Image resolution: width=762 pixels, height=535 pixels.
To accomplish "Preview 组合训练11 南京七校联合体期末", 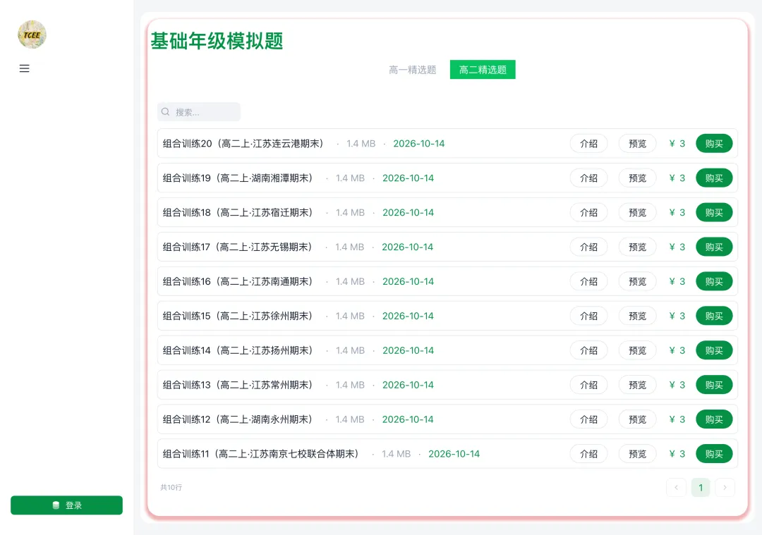I will click(637, 453).
